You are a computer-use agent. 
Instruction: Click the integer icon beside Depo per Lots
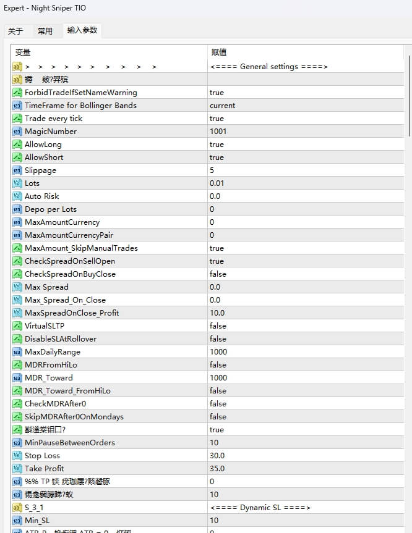point(17,209)
